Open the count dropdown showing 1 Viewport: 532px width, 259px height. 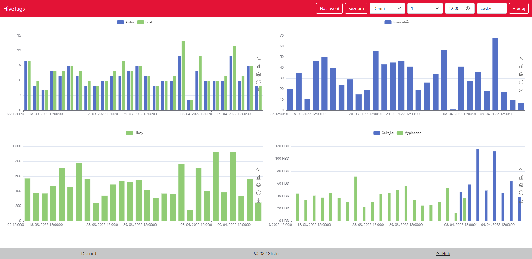tap(425, 8)
